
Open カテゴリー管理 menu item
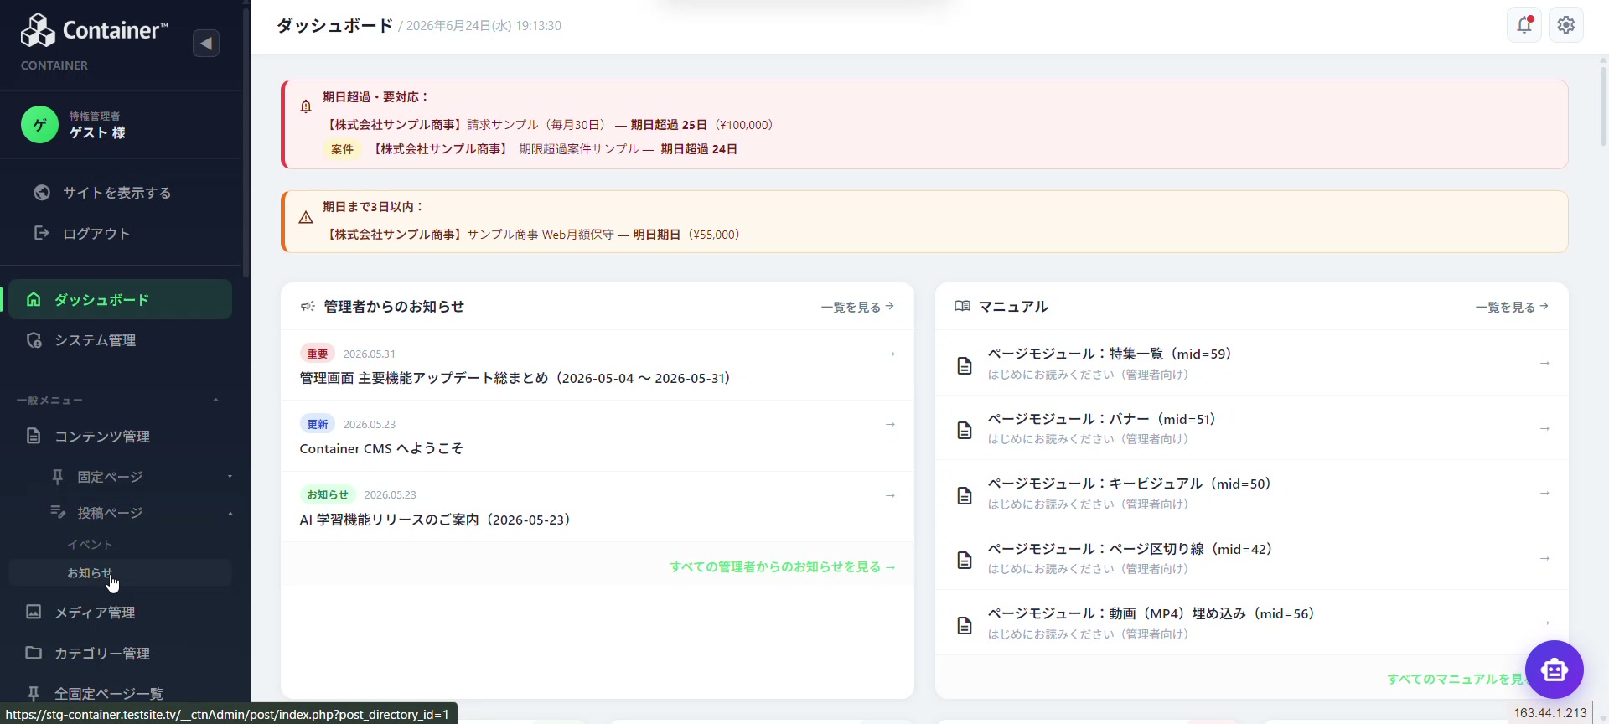coord(120,653)
